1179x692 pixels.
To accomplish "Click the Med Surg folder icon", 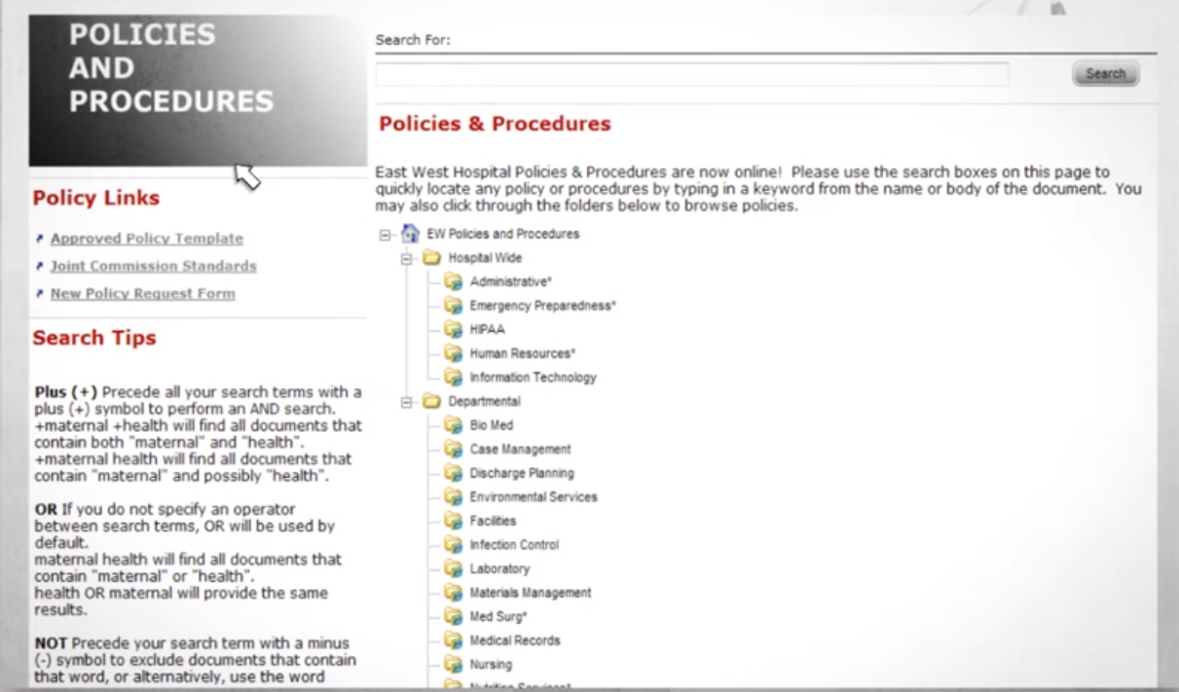I will [453, 616].
